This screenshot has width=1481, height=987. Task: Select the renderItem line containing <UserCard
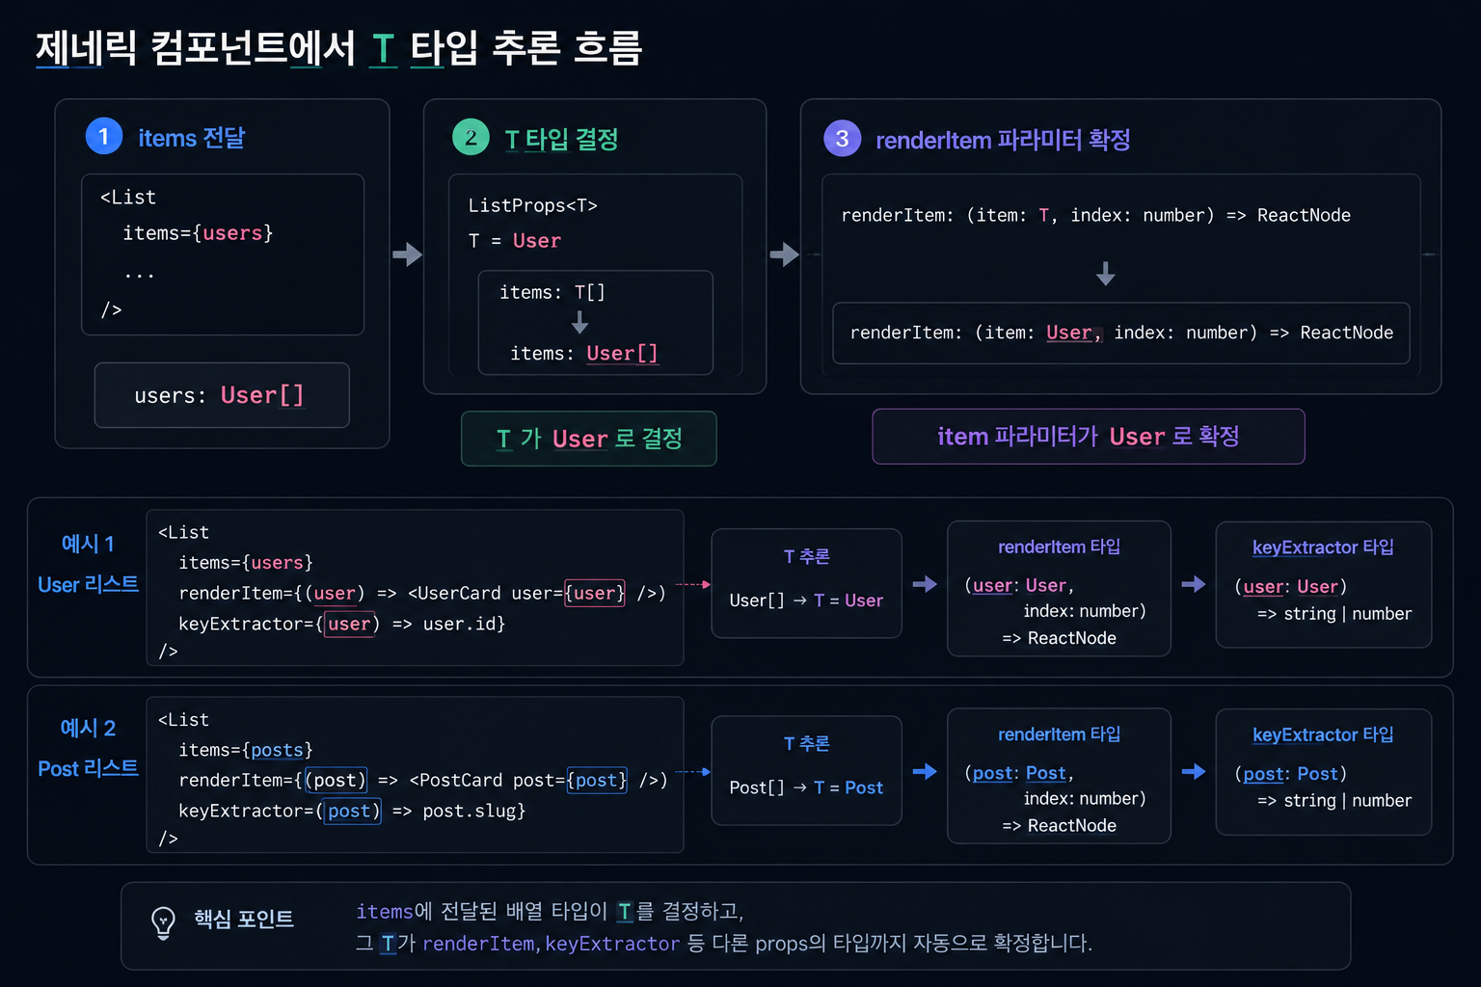(422, 593)
